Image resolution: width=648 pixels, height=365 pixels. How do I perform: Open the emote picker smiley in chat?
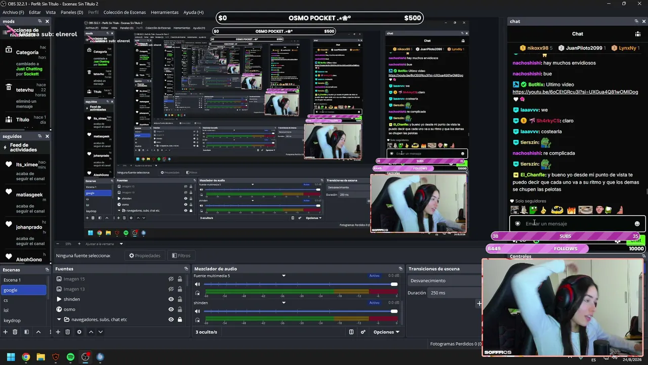click(637, 224)
